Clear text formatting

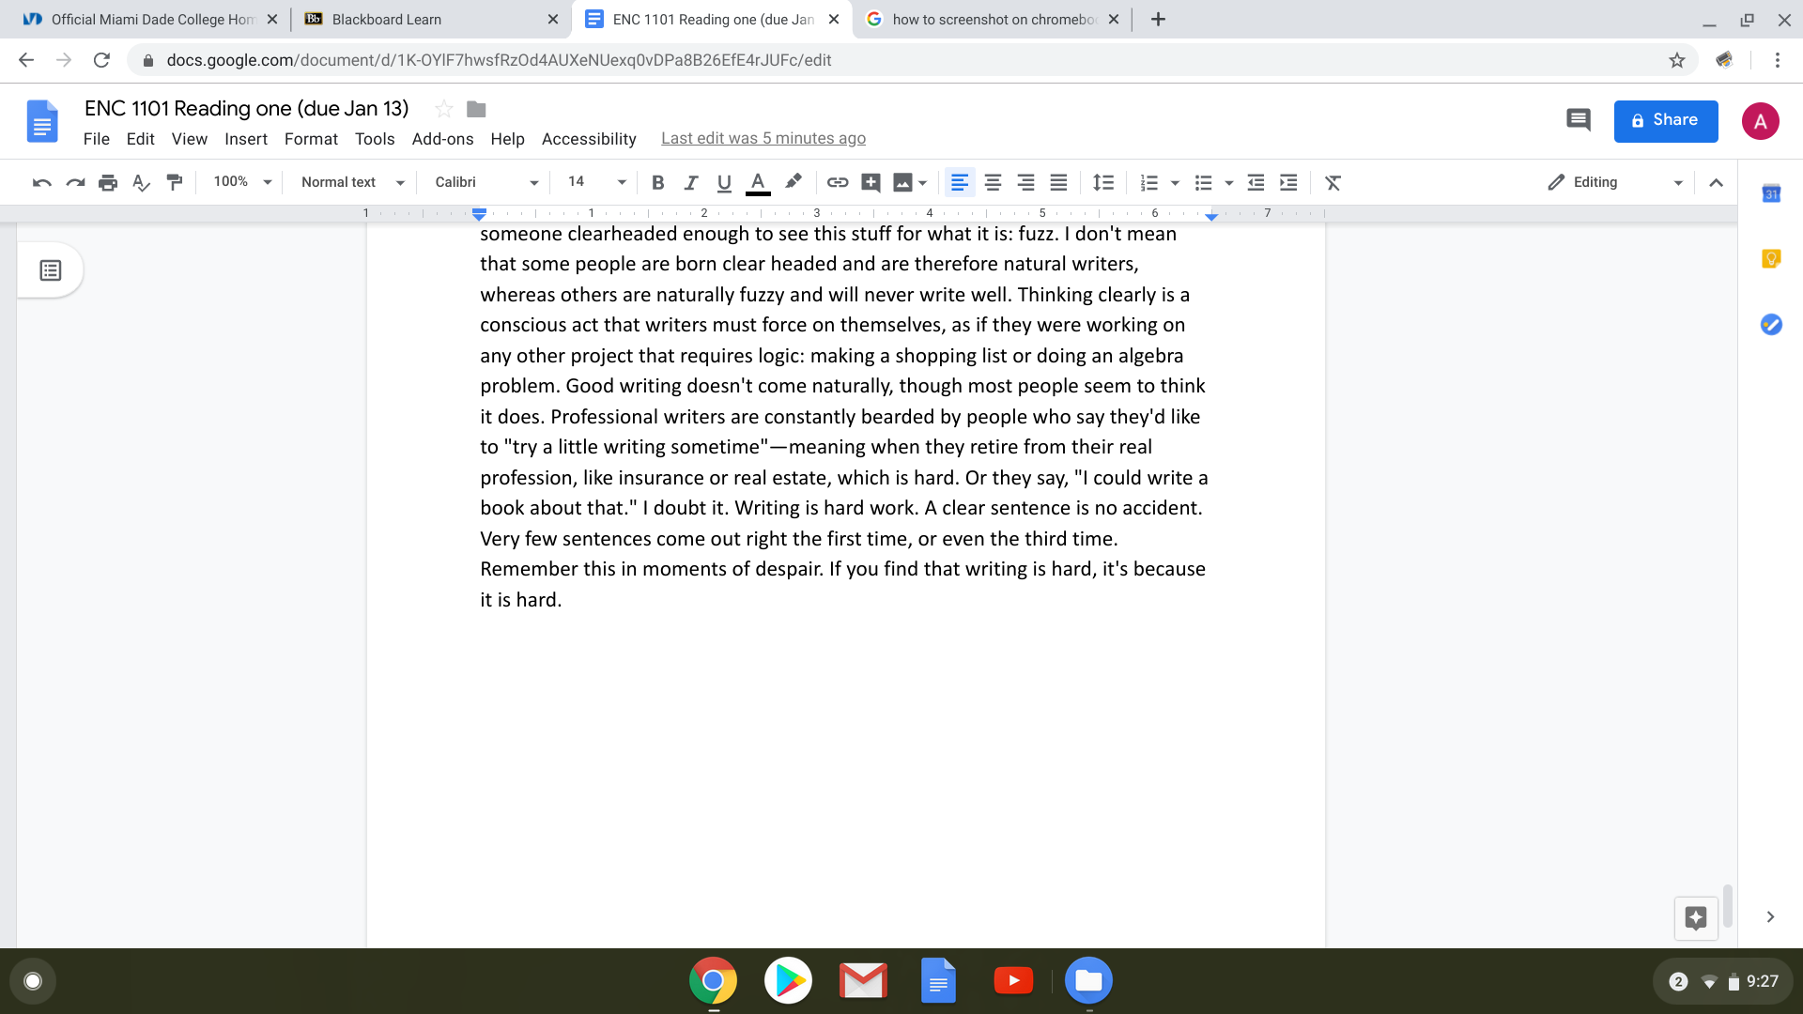tap(1333, 182)
